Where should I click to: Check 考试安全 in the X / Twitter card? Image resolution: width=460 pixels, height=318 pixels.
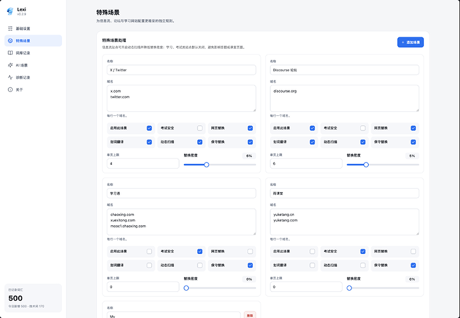tap(200, 128)
